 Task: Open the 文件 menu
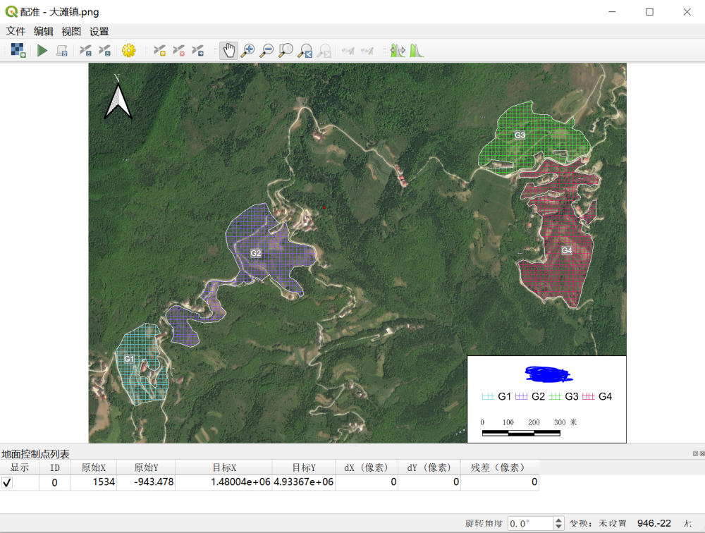pos(16,31)
